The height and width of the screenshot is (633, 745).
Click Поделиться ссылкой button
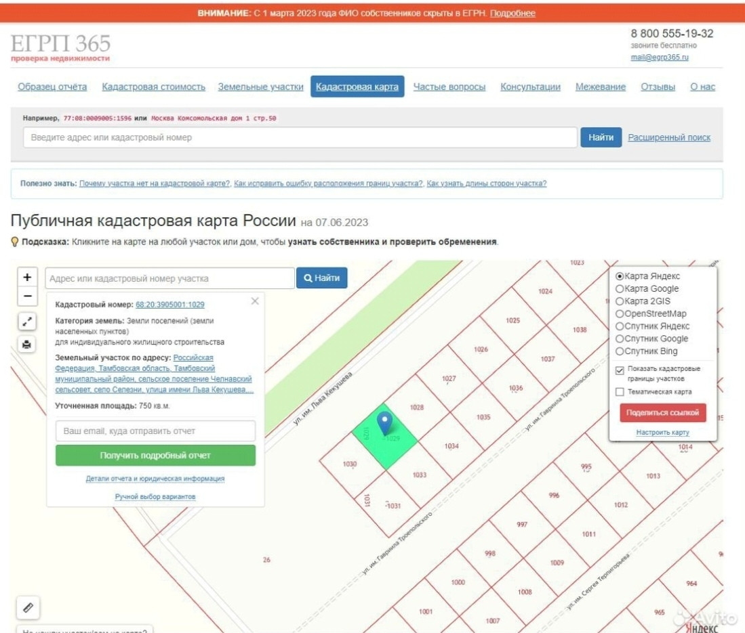[662, 413]
